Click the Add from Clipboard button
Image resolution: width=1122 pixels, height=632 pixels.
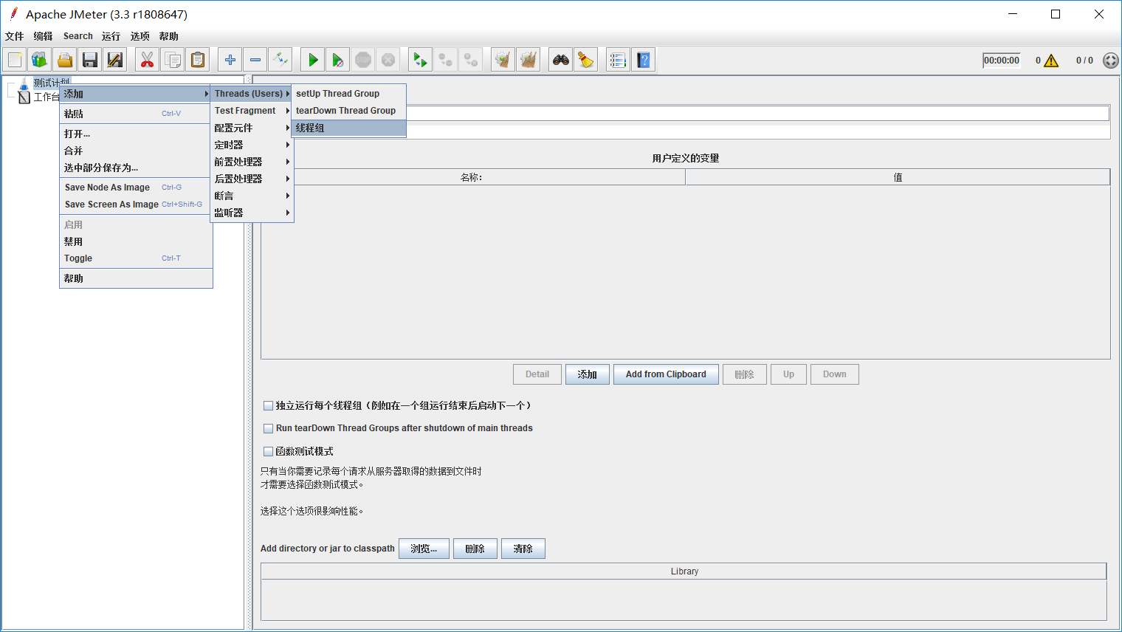tap(665, 374)
